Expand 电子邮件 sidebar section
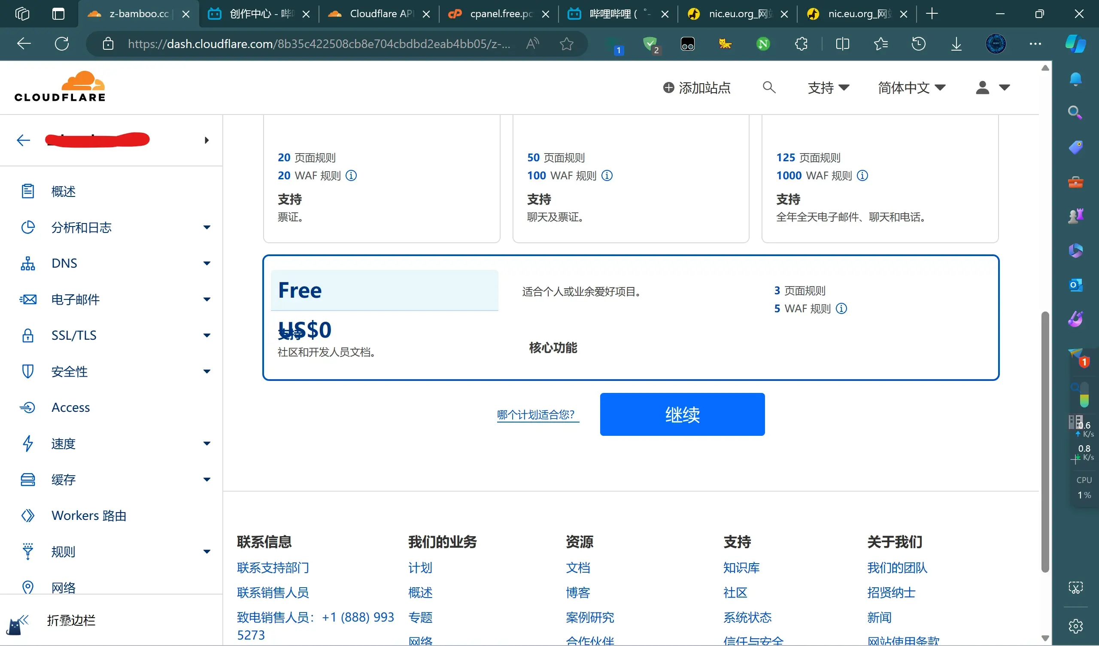 [207, 299]
